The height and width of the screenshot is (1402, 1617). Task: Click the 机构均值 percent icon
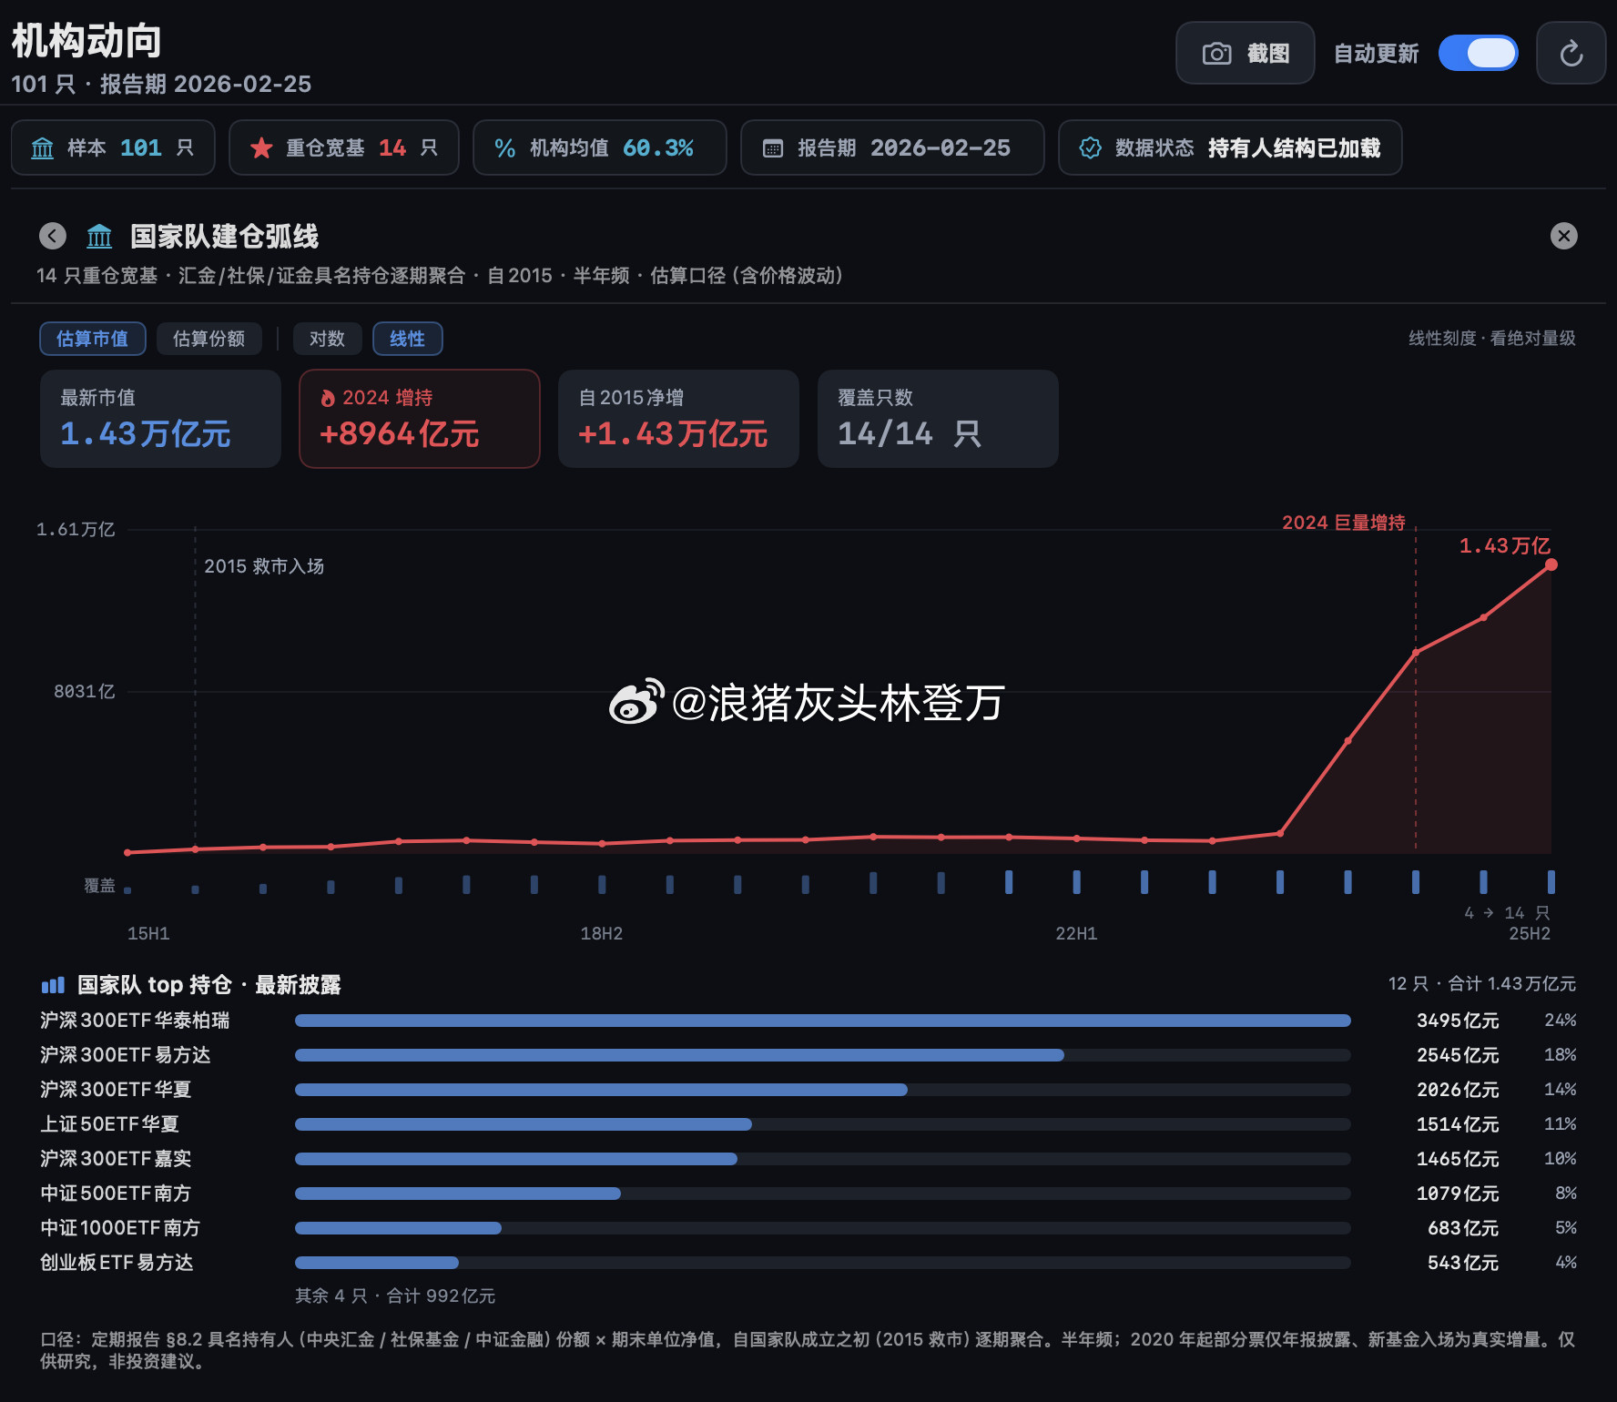tap(505, 148)
